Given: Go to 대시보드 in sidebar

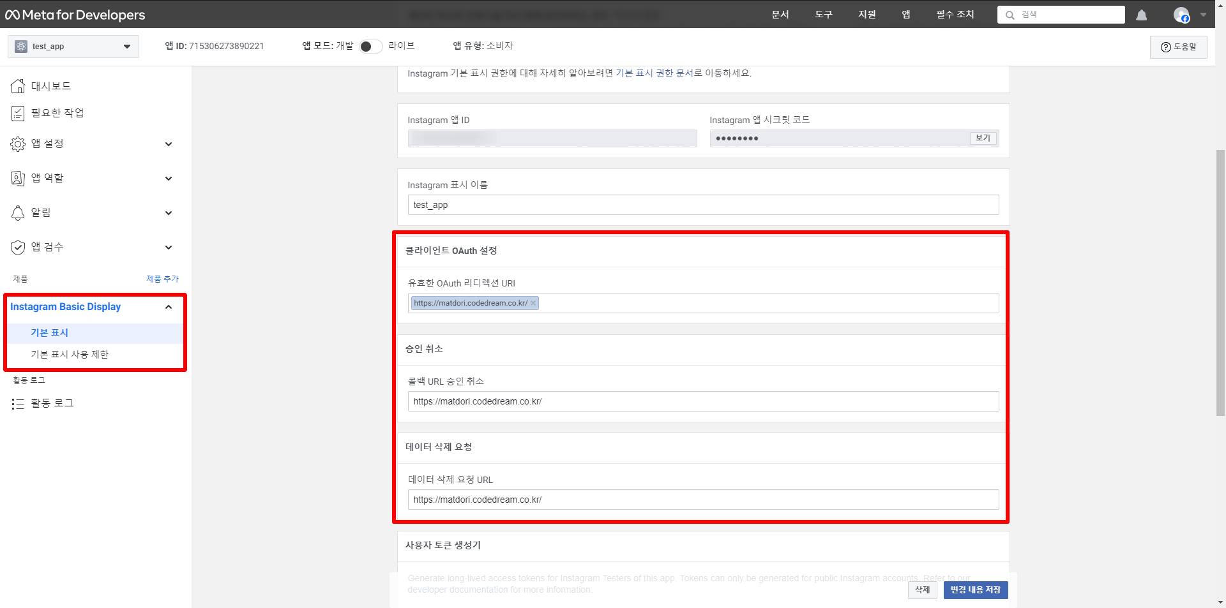Looking at the screenshot, I should click(x=51, y=86).
